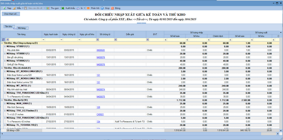Open NK00076 link in Ghế gỗ Văn Phòng row
Image resolution: width=283 pixels, height=140 pixels.
(101, 64)
